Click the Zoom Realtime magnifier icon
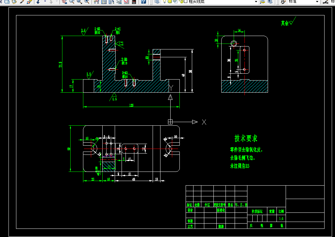 (x=72, y=2)
